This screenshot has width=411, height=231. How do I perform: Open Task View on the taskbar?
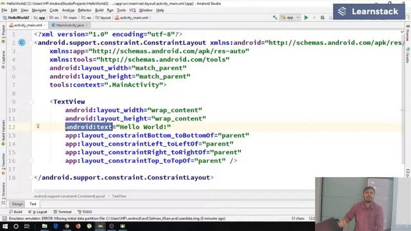pyautogui.click(x=27, y=226)
